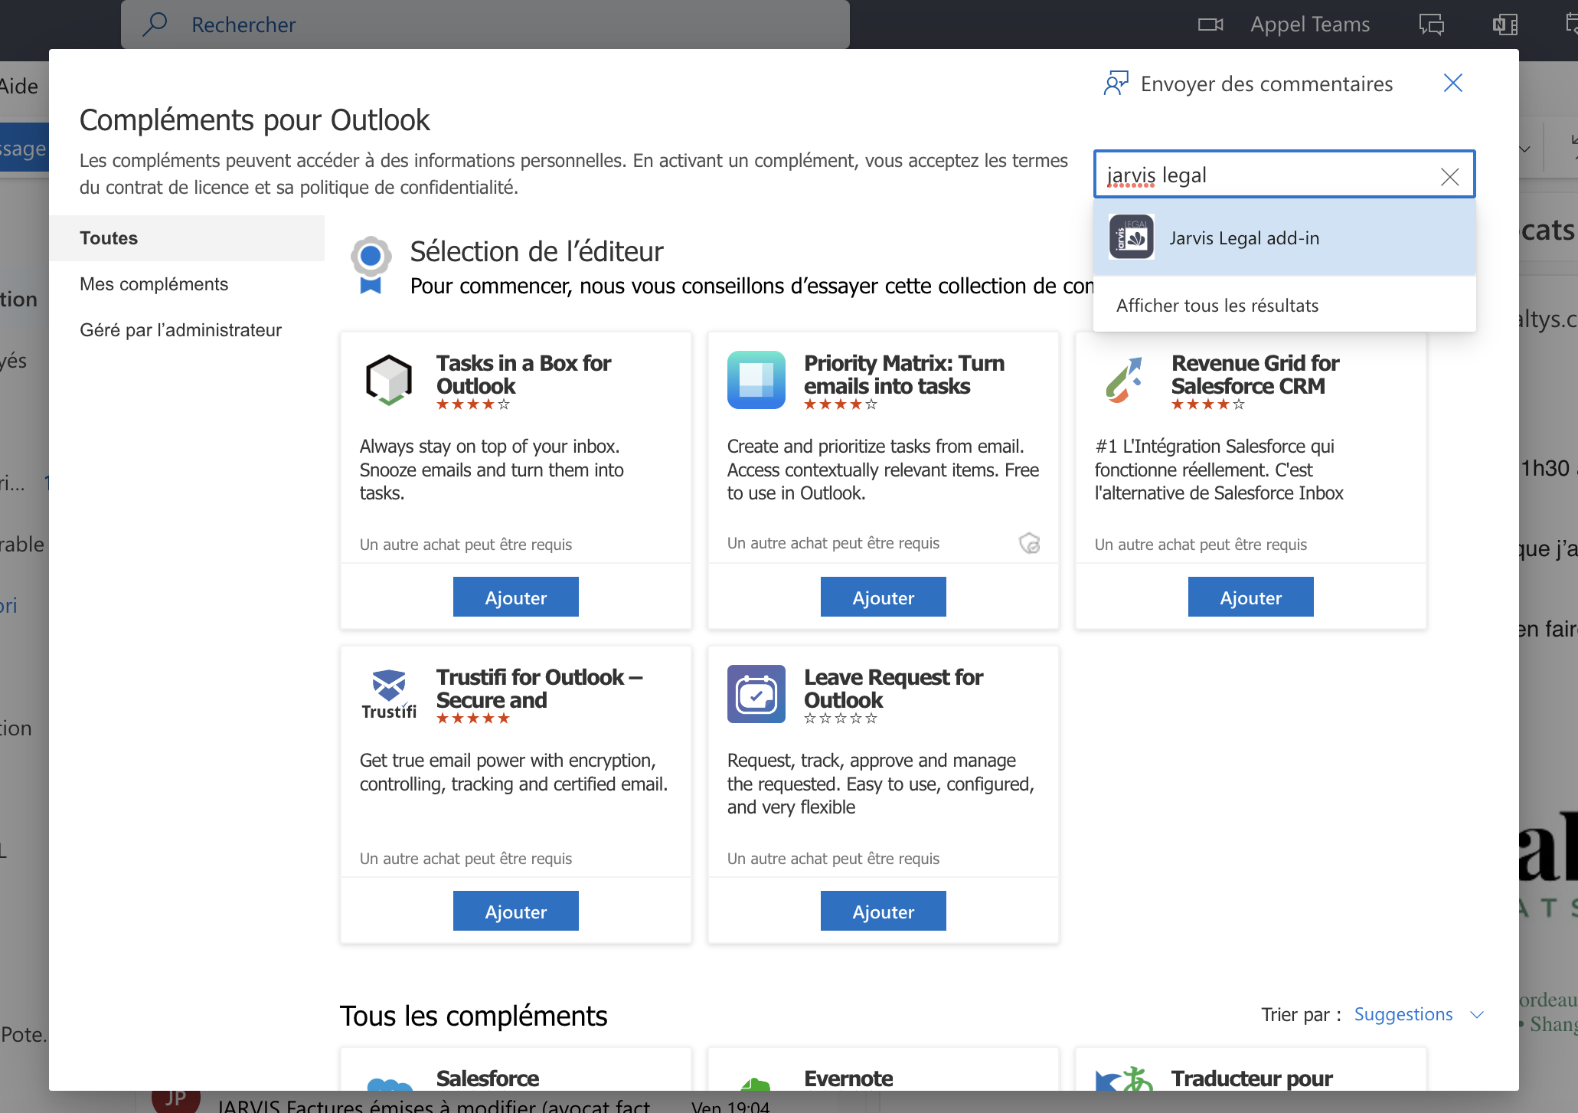The image size is (1578, 1113).
Task: Open Revenue Grid for Salesforce CRM title
Action: pyautogui.click(x=1256, y=374)
